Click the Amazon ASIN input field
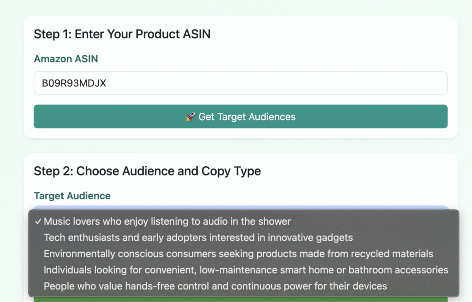 [x=241, y=83]
